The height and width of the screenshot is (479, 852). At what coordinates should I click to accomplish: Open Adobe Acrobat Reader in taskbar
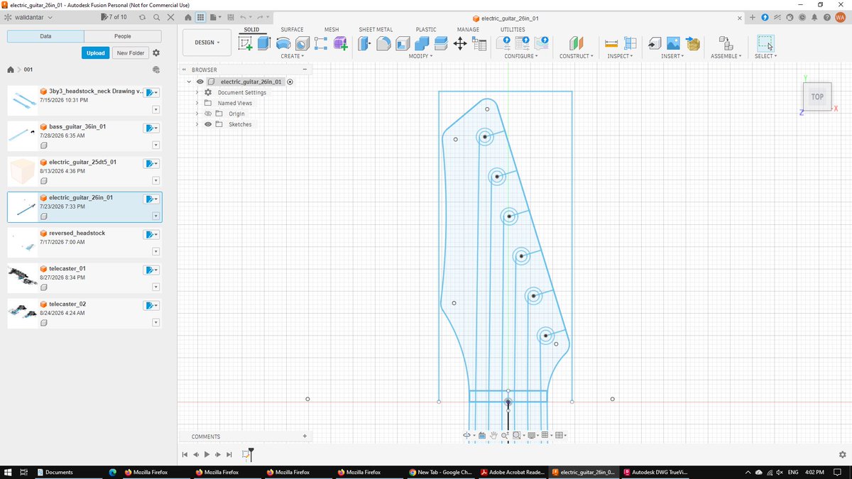tap(511, 472)
